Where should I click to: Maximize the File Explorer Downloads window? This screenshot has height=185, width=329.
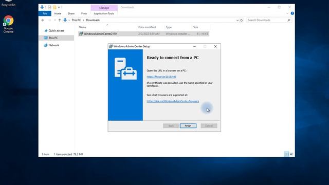(x=279, y=7)
